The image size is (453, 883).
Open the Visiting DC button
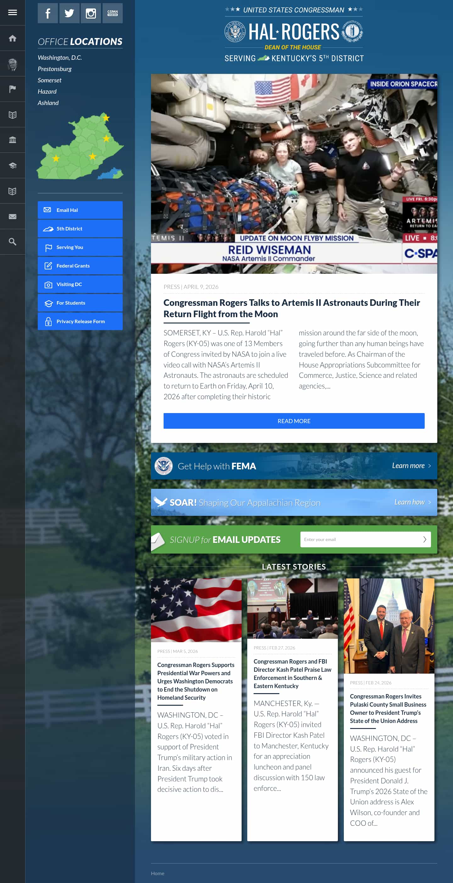[x=80, y=284]
